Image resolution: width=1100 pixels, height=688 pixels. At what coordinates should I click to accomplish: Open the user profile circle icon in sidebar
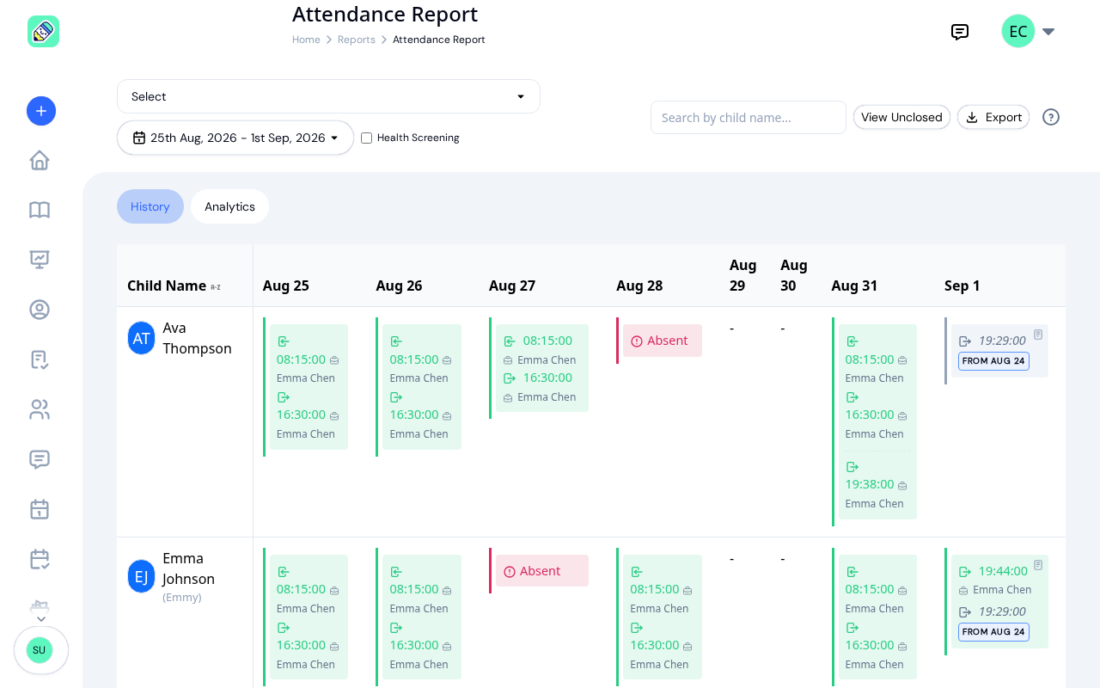40,310
